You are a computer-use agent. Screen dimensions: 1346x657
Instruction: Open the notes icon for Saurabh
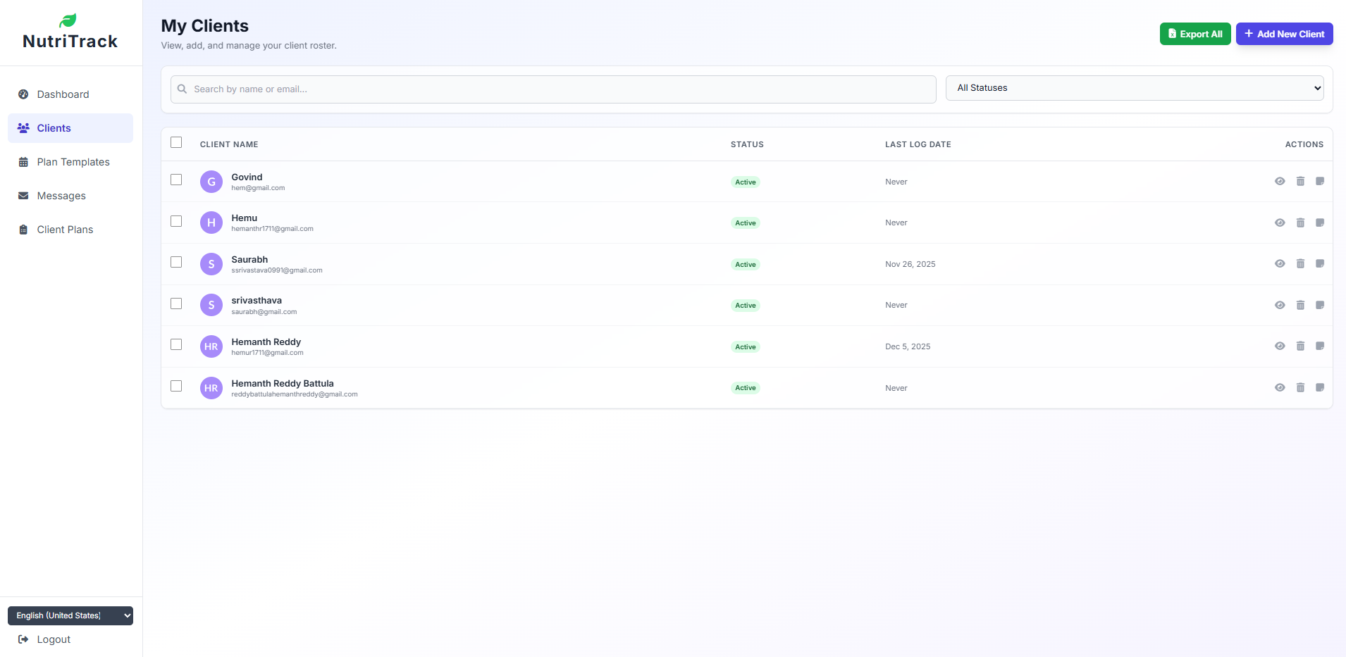click(1320, 263)
